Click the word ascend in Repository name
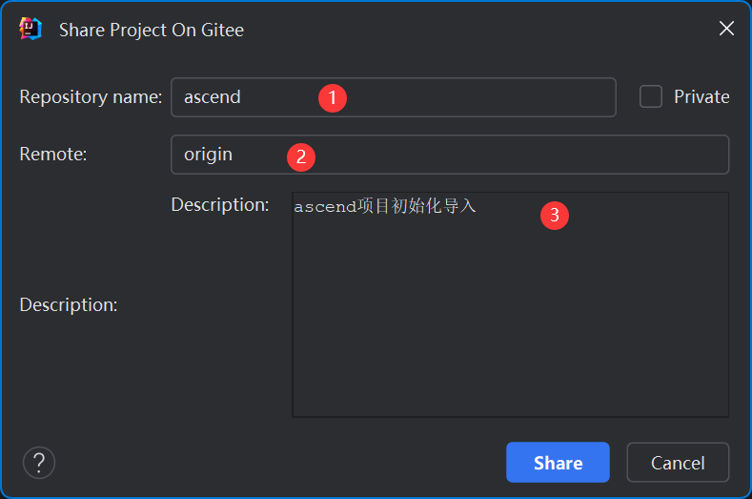The height and width of the screenshot is (499, 752). pos(213,97)
